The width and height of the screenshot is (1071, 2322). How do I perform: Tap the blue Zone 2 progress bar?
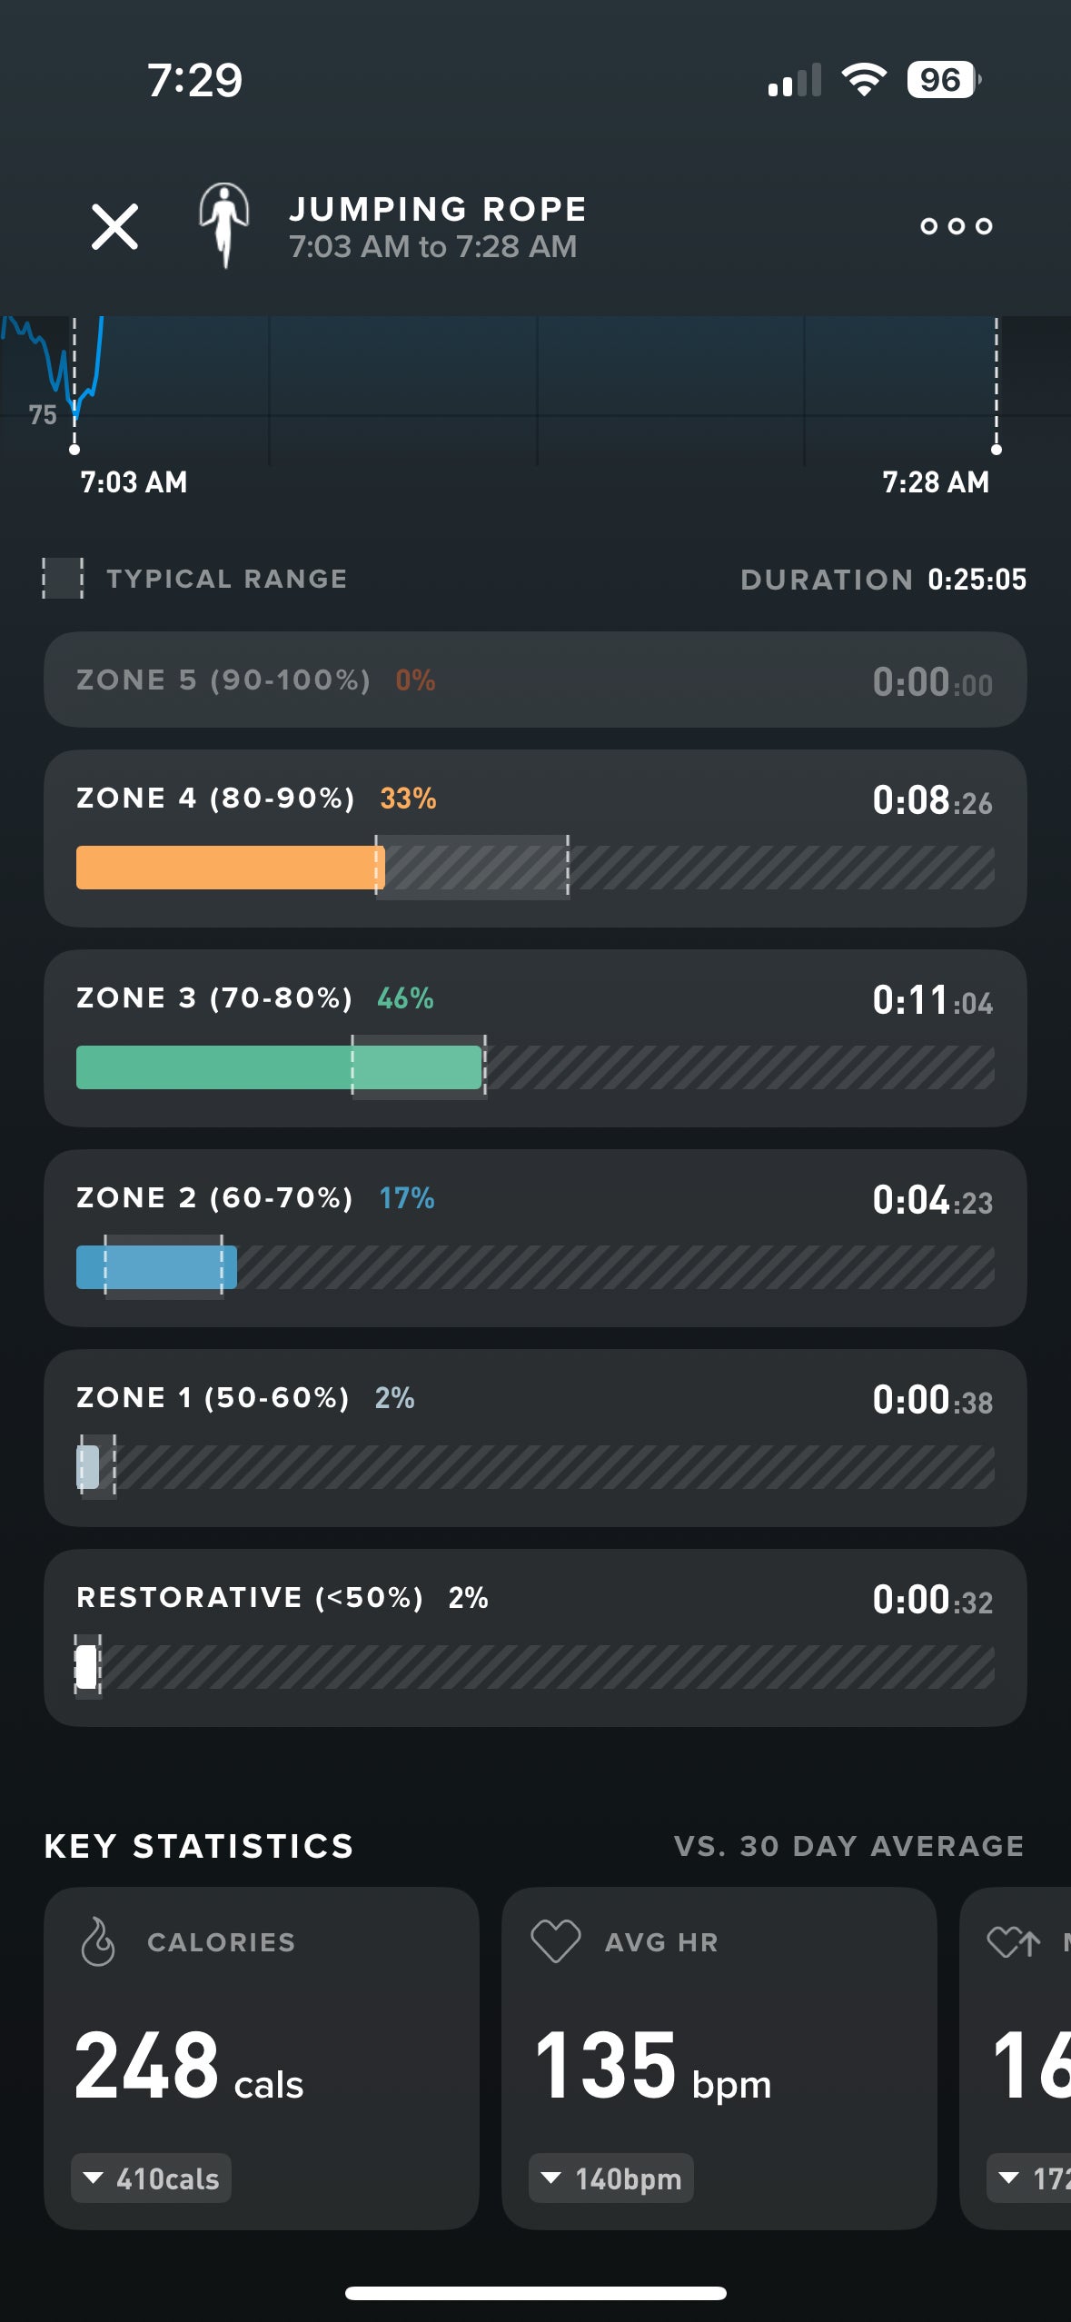point(156,1267)
